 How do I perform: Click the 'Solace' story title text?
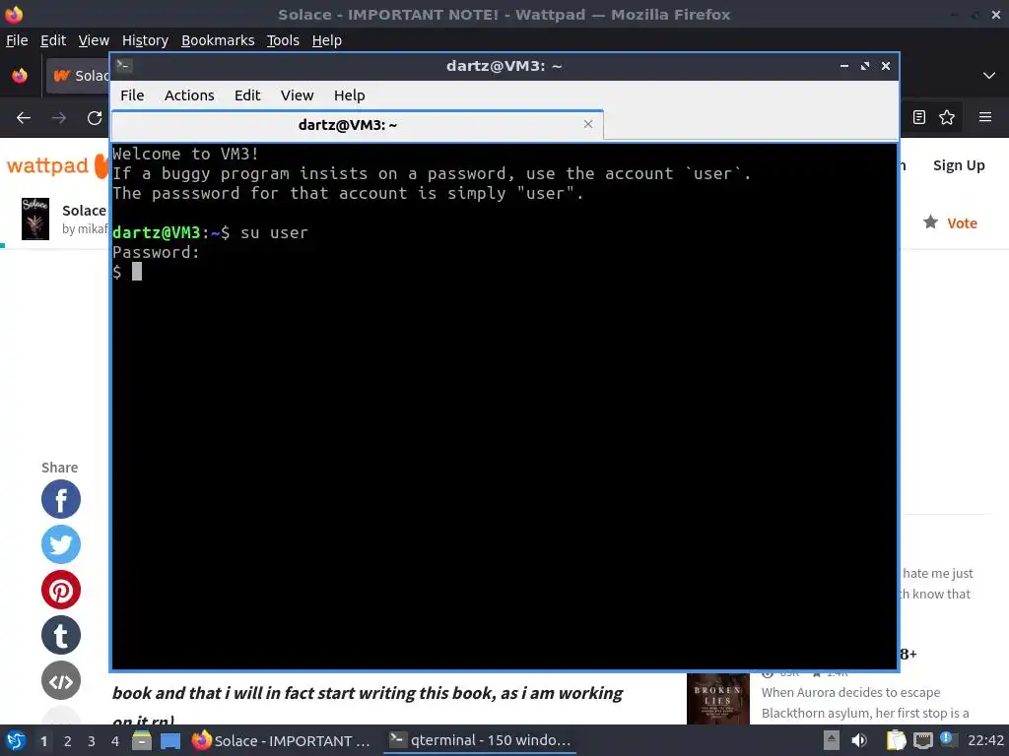84,211
